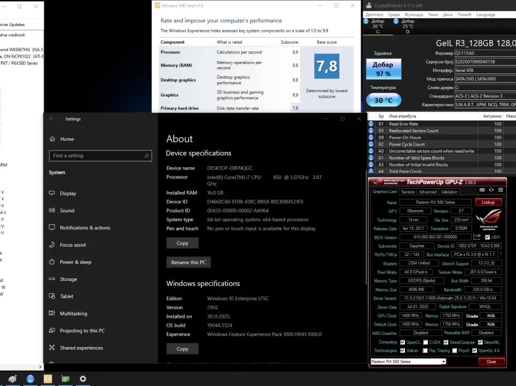
Task: Click the Lookup button
Action: pos(488,202)
